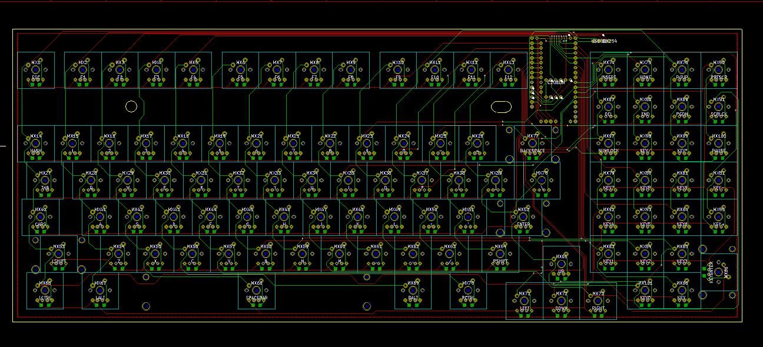Pick the F8 key footprint MX9
The width and height of the screenshot is (763, 347).
(x=351, y=70)
